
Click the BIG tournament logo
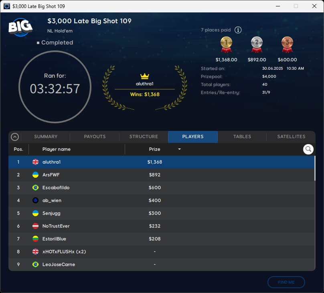point(20,27)
